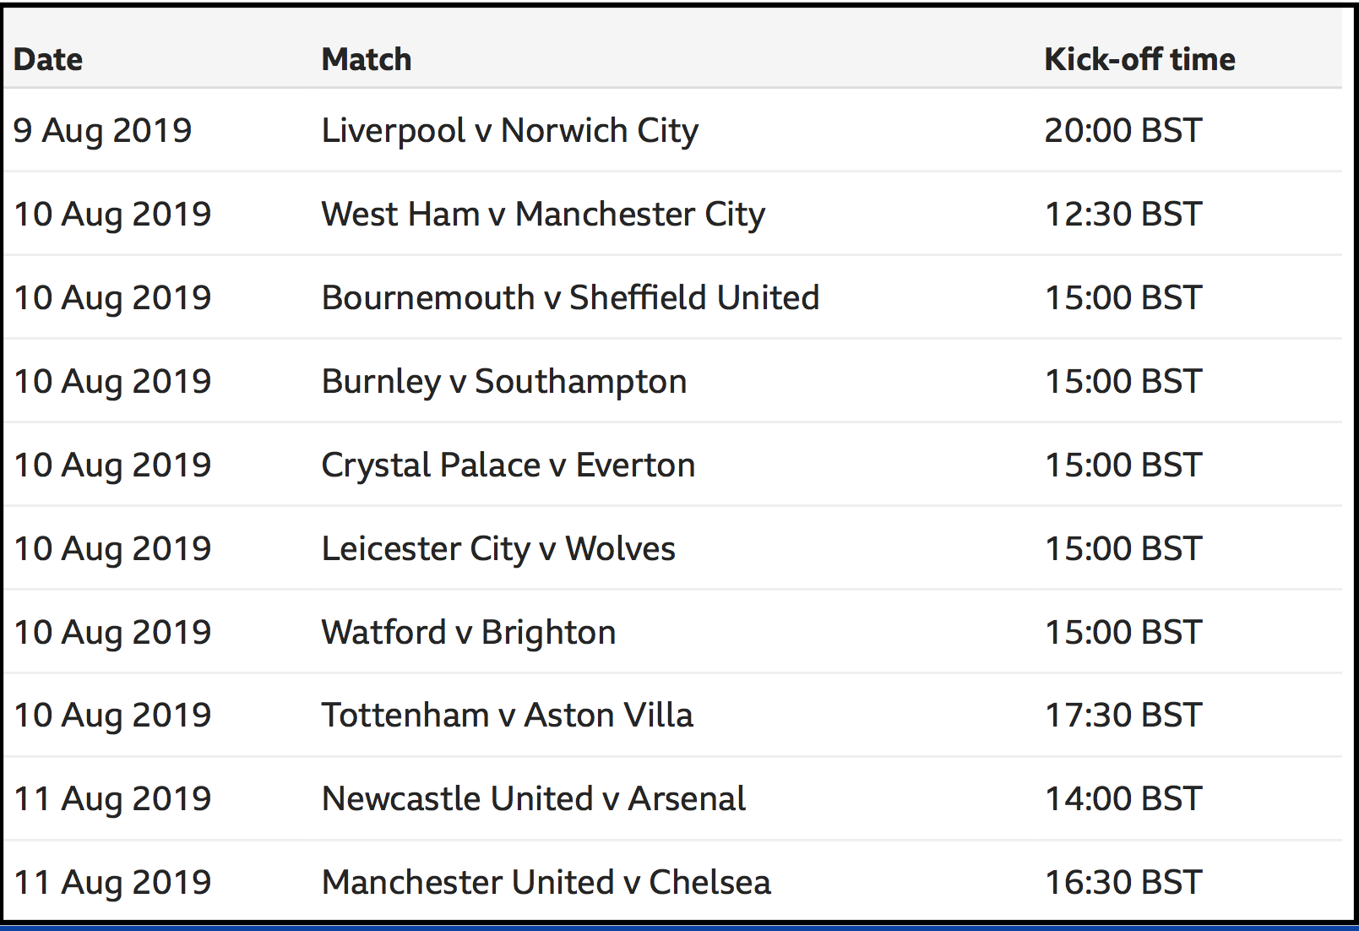Screen dimensions: 1359x931
Task: Select Newcastle United v Arsenal match
Action: 534,799
